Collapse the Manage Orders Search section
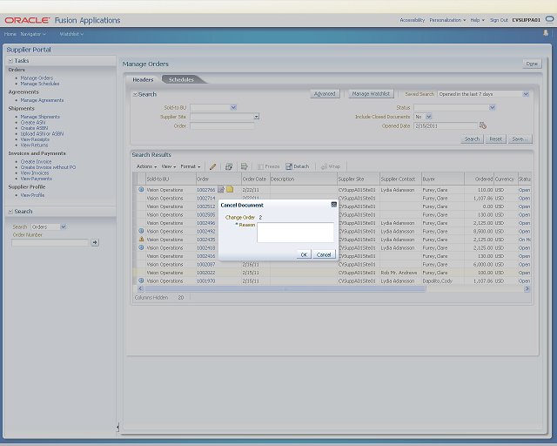The height and width of the screenshot is (446, 557). (x=135, y=94)
